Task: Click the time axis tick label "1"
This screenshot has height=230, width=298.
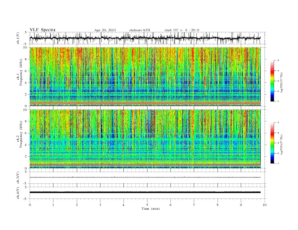Action: tap(53, 205)
